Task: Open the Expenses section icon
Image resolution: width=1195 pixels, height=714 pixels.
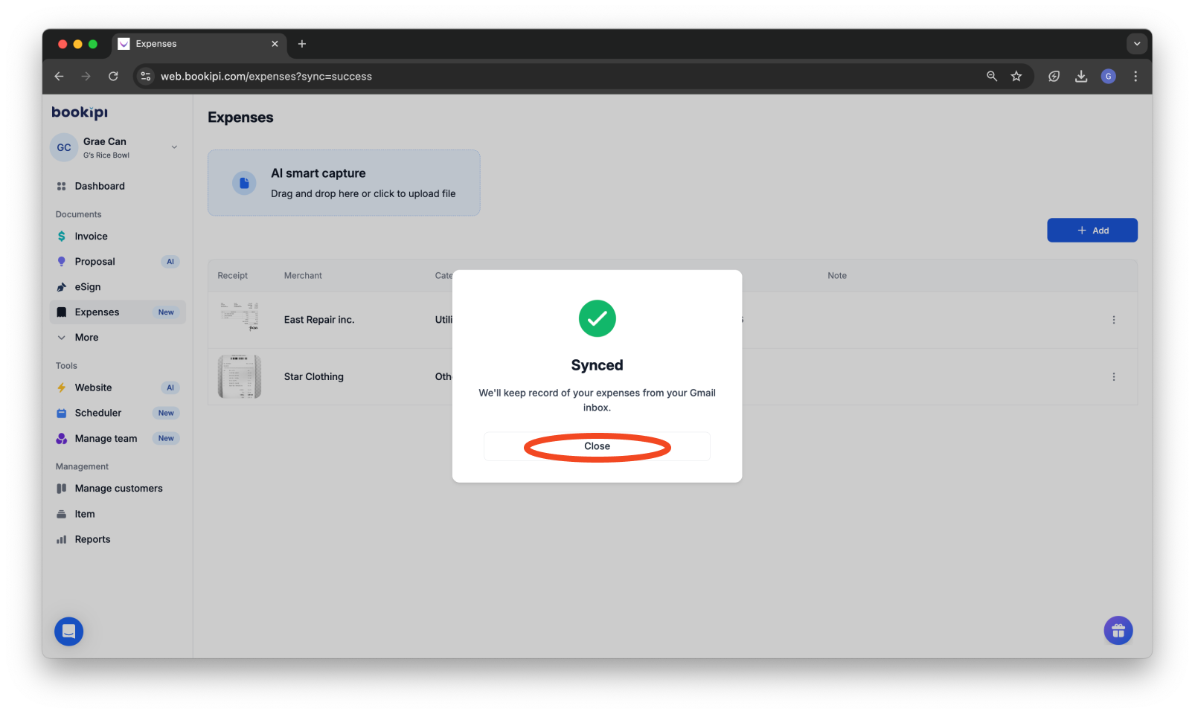Action: click(61, 312)
